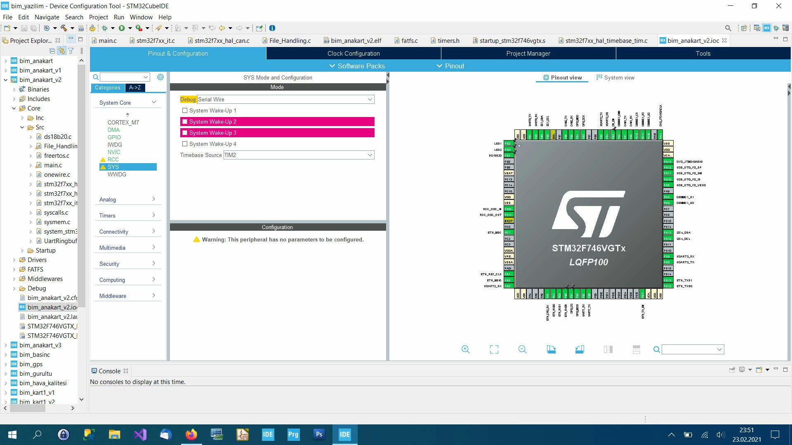Click the vertical flip pinout icon
792x445 pixels.
pos(636,349)
